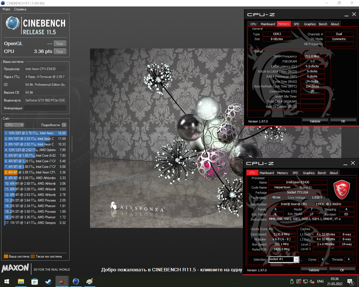
Task: Open SPD tab in upper CPU-Z
Action: pos(296,24)
